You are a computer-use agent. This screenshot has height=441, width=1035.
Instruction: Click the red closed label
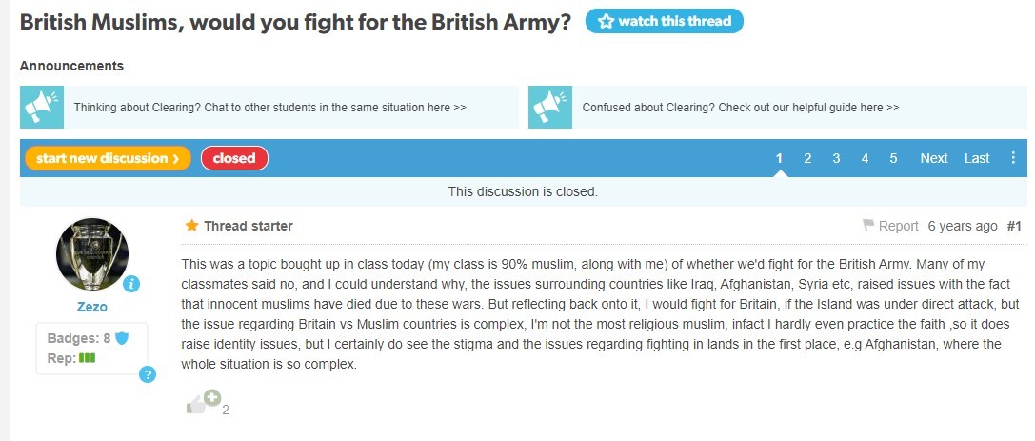(x=234, y=158)
